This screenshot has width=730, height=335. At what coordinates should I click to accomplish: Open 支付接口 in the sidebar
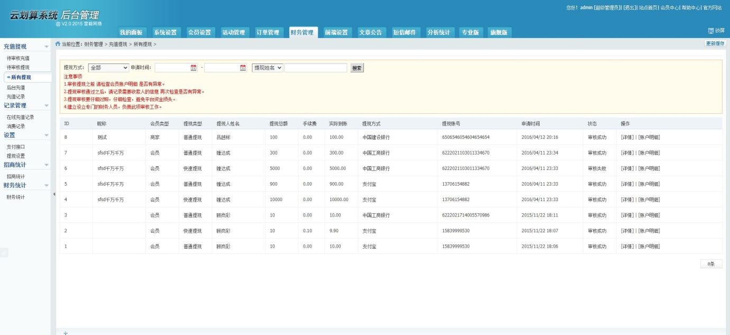tap(16, 147)
